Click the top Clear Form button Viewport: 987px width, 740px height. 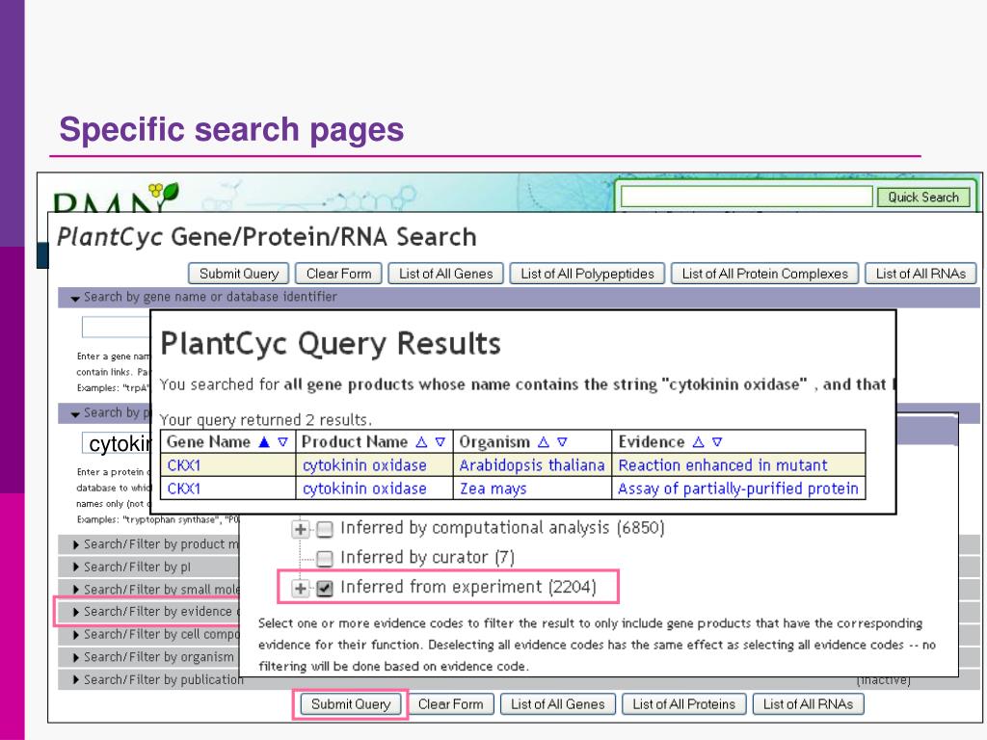tap(338, 274)
